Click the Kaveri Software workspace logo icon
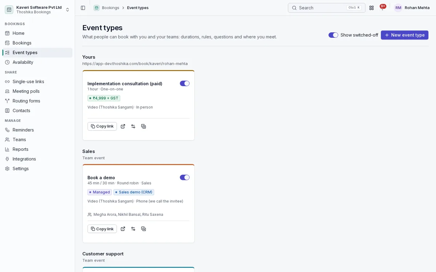 click(9, 9)
